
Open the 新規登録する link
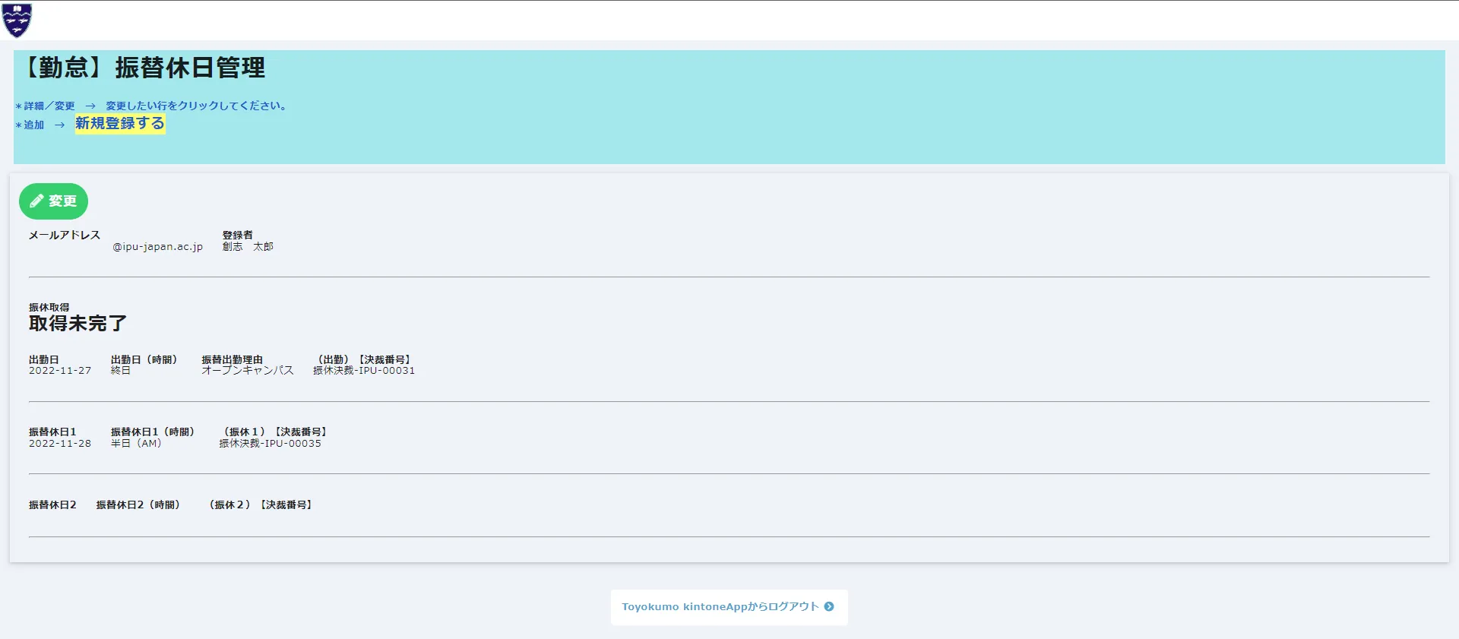[119, 124]
